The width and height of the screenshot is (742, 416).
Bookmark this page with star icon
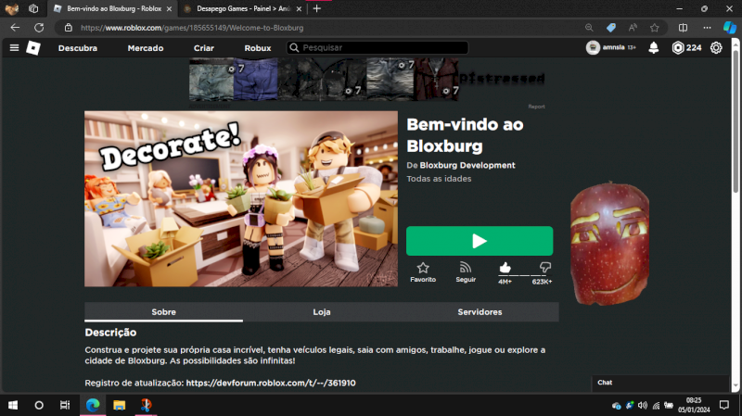click(x=655, y=28)
